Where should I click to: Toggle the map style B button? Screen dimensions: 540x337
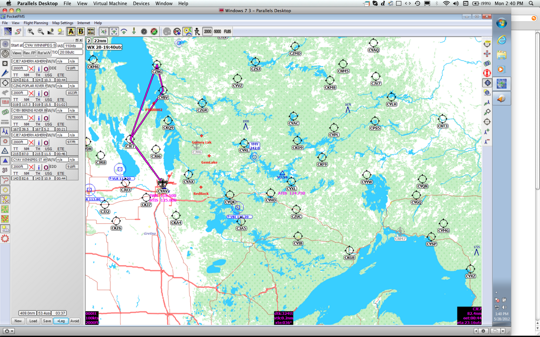(81, 31)
